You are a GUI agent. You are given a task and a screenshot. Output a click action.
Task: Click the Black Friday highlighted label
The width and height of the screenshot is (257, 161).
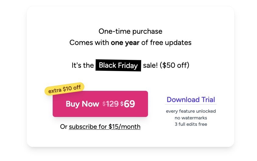click(118, 65)
